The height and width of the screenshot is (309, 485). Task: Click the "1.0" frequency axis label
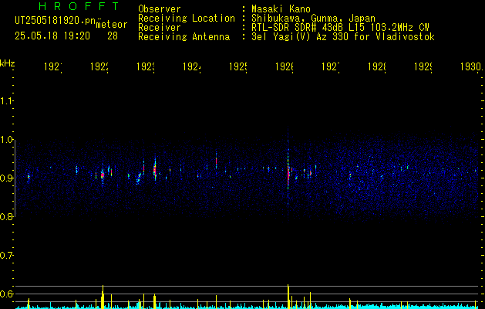click(x=7, y=140)
